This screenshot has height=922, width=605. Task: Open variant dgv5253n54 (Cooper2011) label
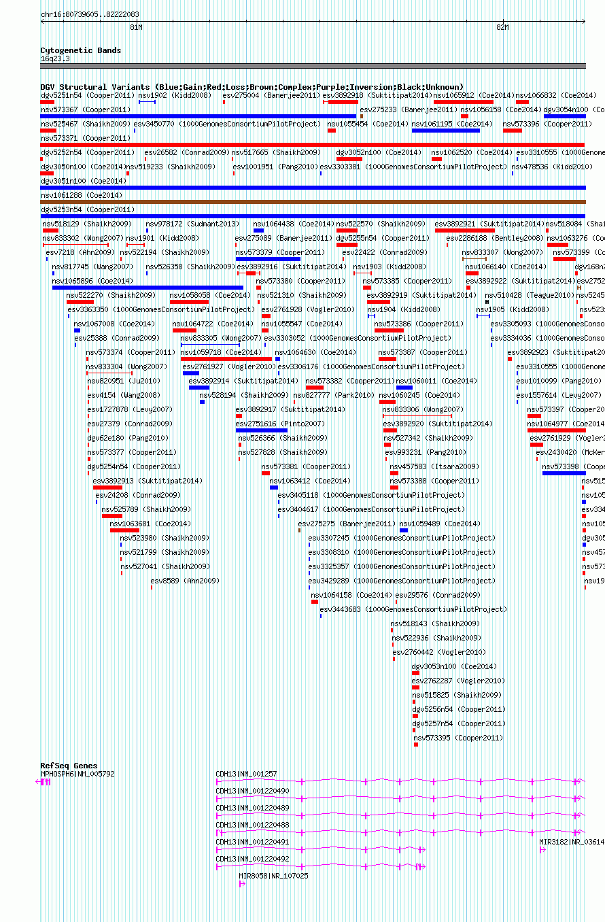pos(88,209)
